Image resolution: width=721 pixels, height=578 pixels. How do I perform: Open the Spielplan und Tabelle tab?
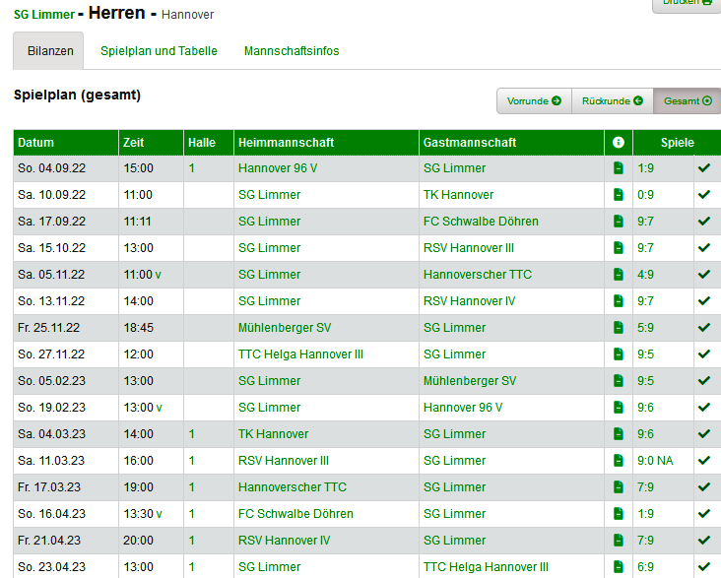pyautogui.click(x=159, y=51)
